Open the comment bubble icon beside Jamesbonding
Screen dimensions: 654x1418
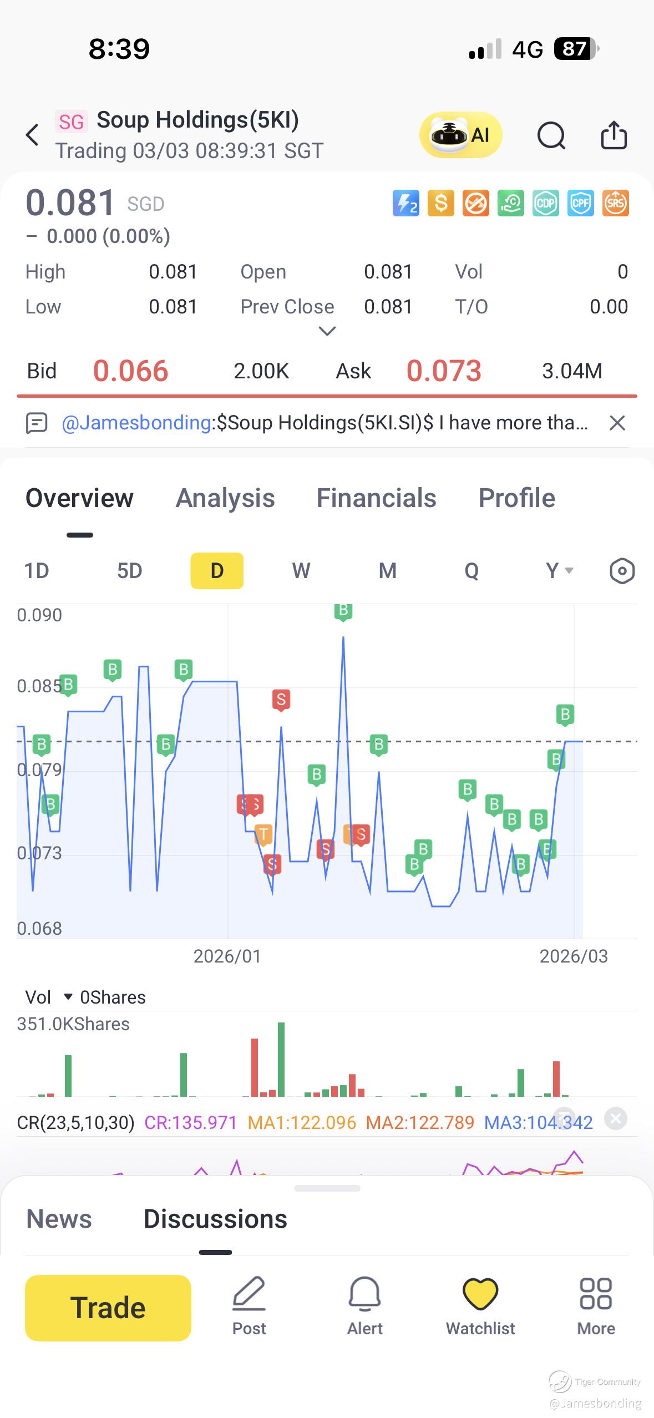coord(37,423)
